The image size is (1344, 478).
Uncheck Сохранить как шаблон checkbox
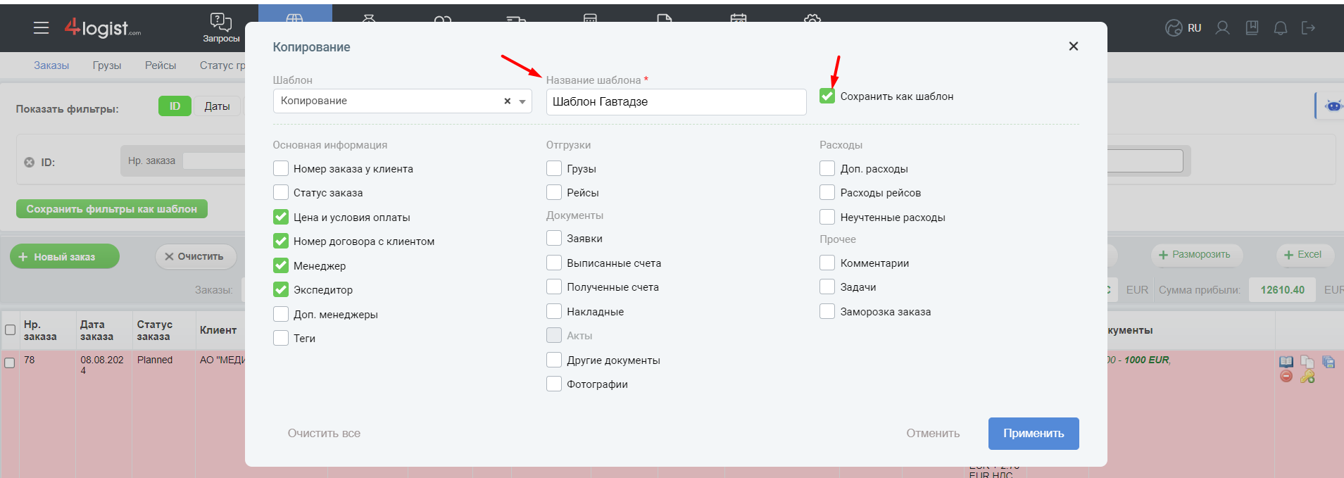point(827,96)
